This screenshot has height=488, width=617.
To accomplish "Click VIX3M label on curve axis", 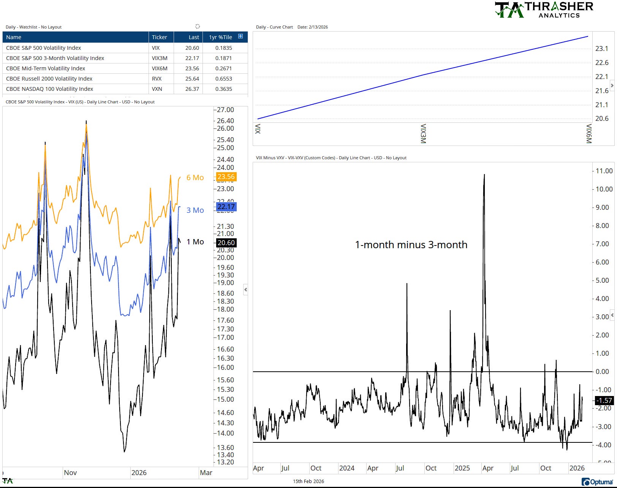I will tap(423, 133).
